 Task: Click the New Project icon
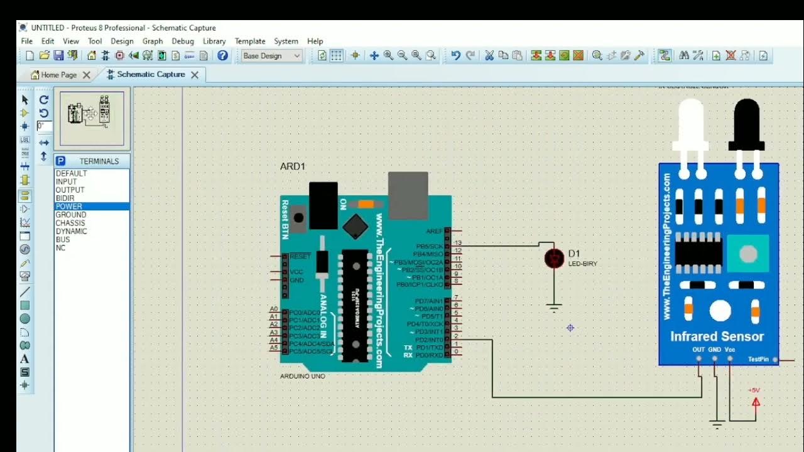point(30,56)
